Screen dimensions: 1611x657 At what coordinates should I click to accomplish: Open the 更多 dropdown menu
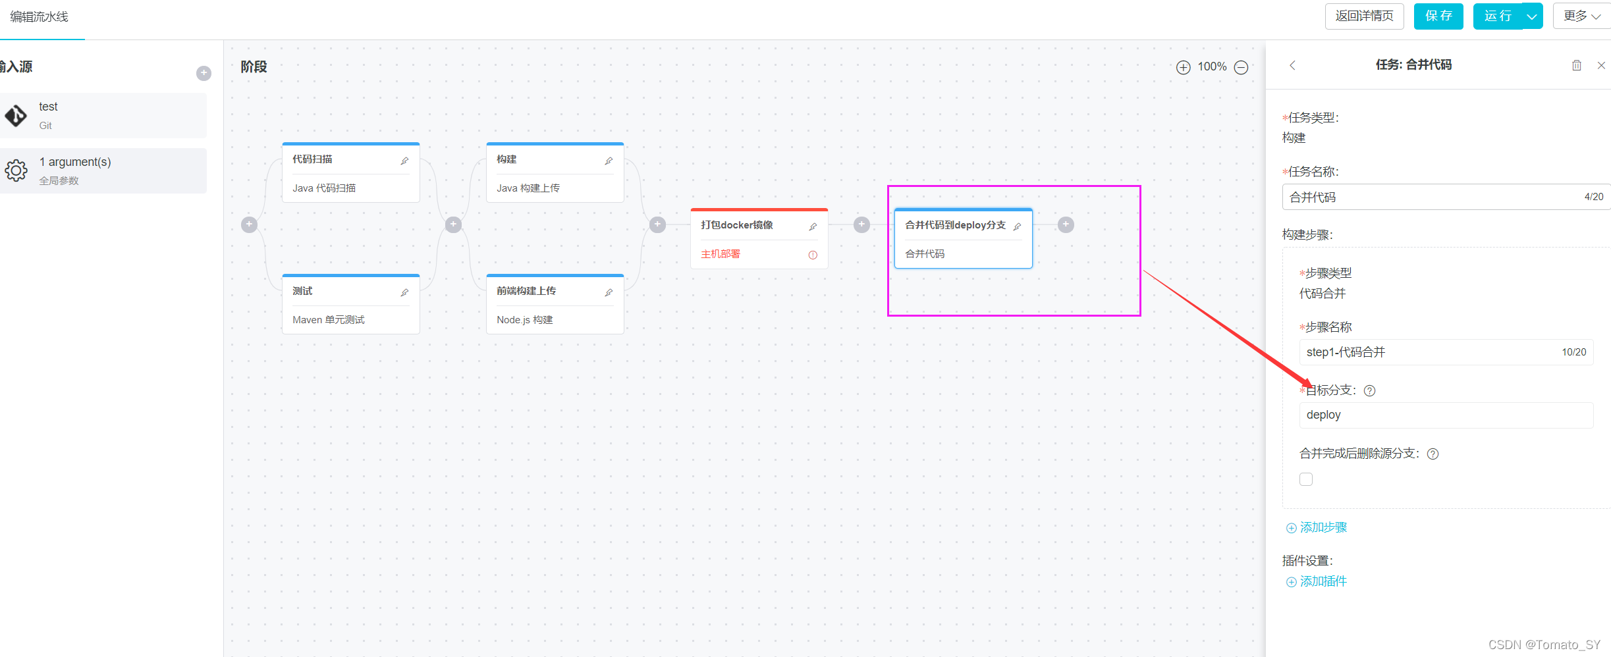tap(1582, 16)
